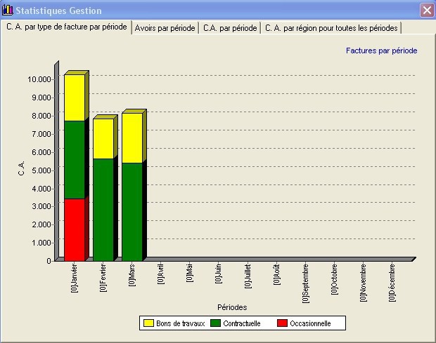Switch to the Avoirs par période tab
This screenshot has height=343, width=436.
(165, 28)
